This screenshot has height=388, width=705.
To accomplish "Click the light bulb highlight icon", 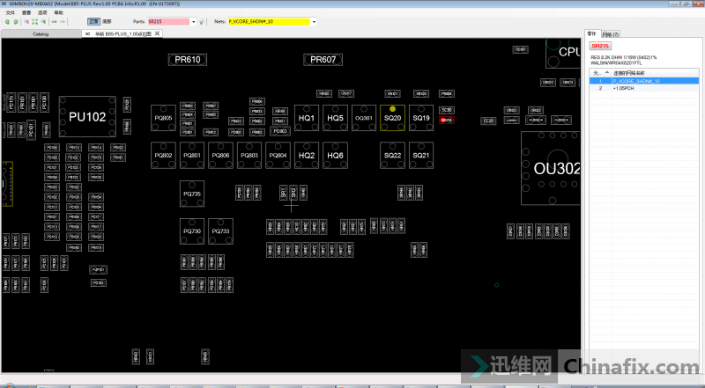I will click(202, 21).
